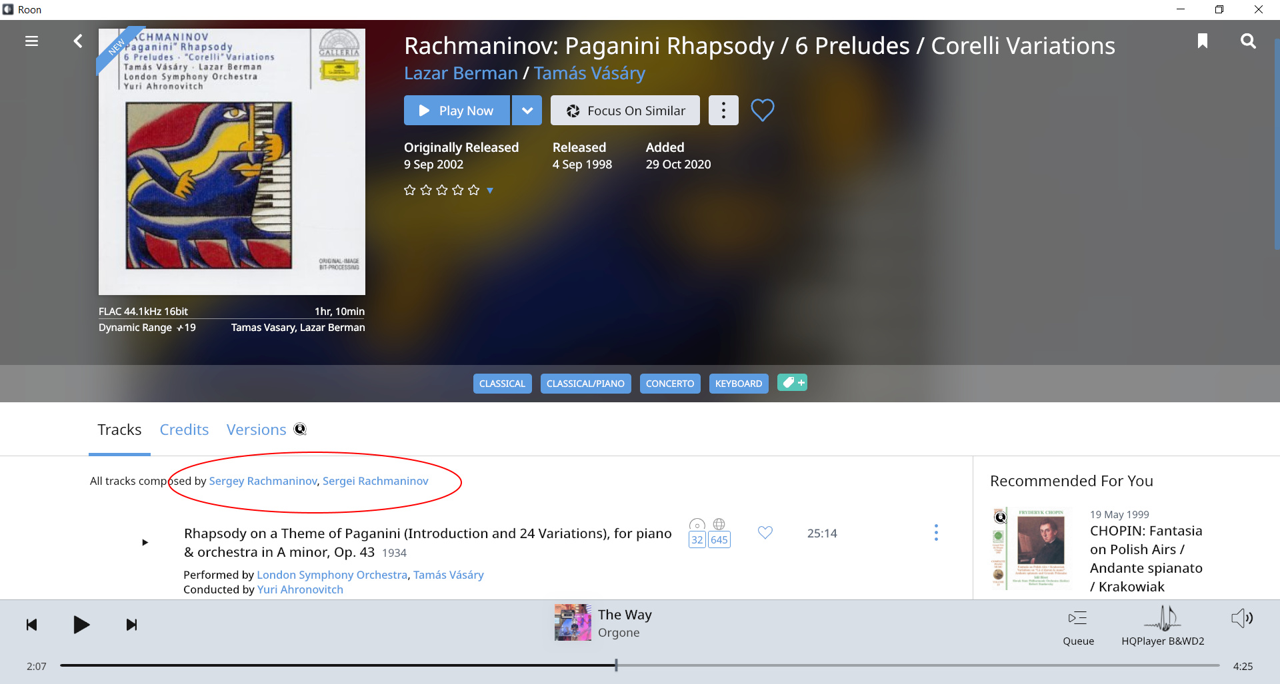Open Tamás Vásáry performer link on track
The width and height of the screenshot is (1280, 684).
tap(449, 575)
